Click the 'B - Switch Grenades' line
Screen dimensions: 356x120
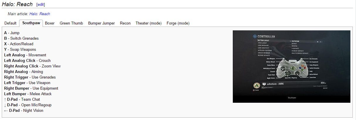(x=21, y=39)
